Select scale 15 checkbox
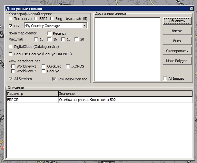197x163 pixels. click(36, 40)
